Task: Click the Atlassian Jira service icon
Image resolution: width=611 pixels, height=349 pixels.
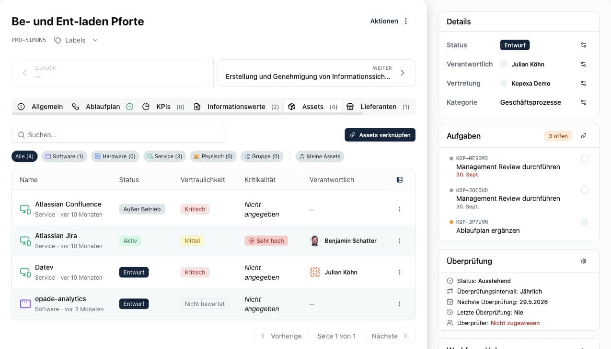Action: click(x=25, y=241)
